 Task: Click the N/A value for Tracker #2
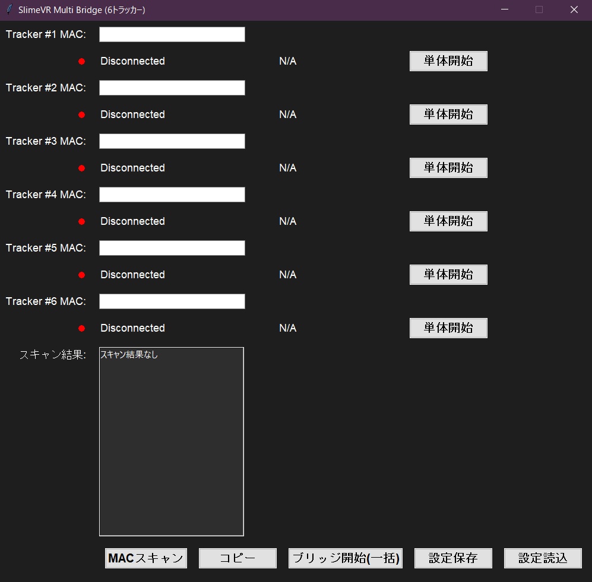[x=288, y=115]
